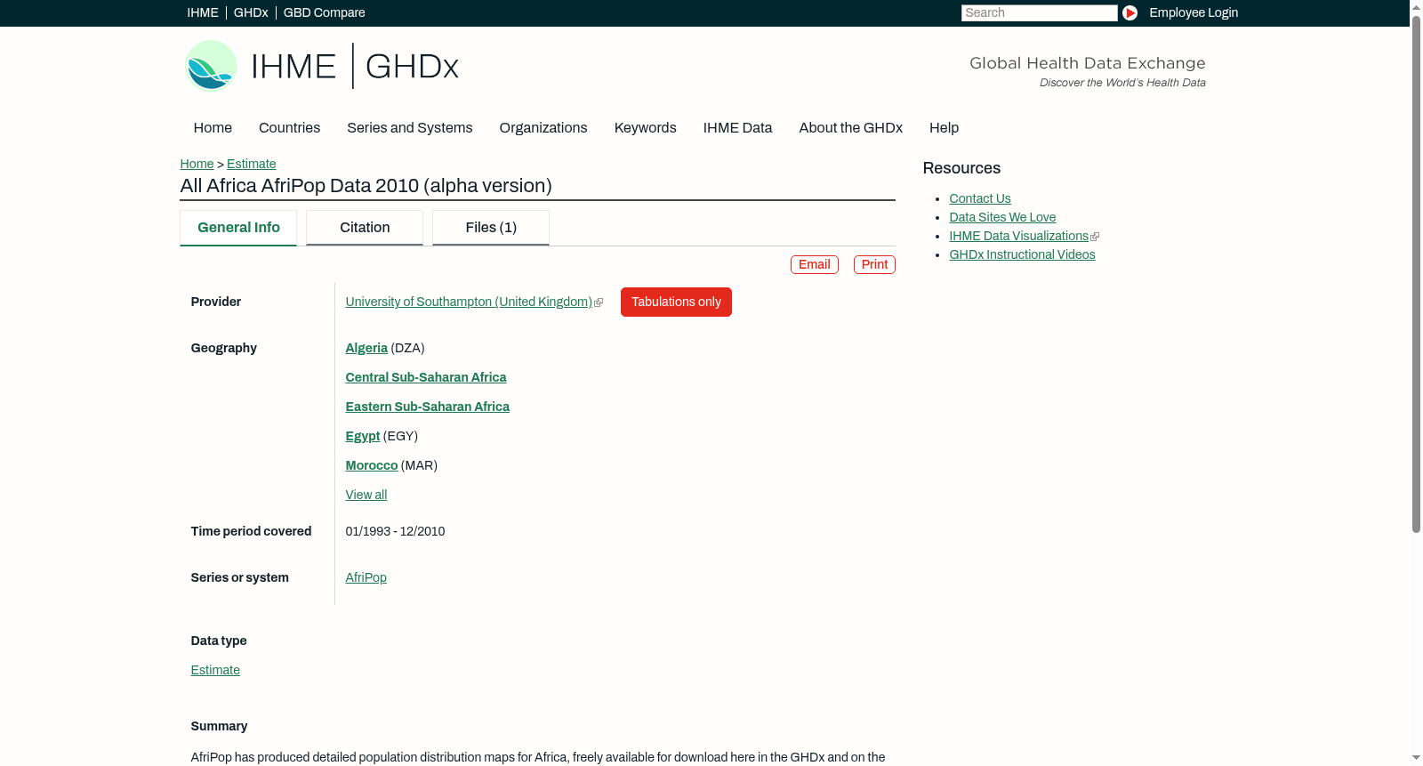Open GHDx Instructional Videos link

coord(1022,254)
